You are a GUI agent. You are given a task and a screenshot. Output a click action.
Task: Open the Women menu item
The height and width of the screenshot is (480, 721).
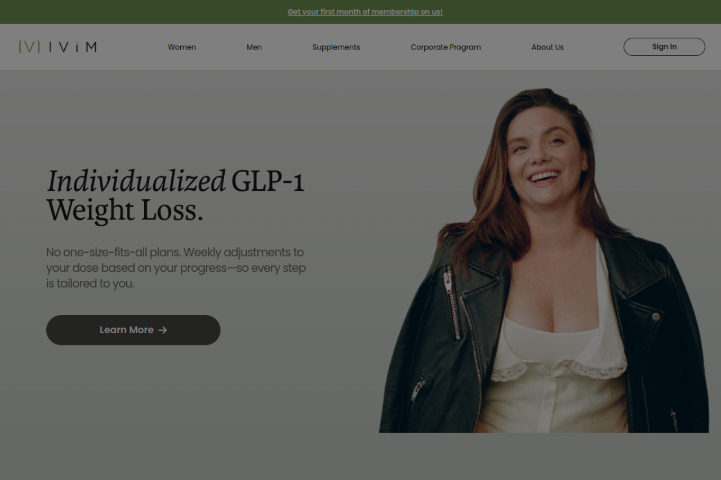(x=182, y=47)
